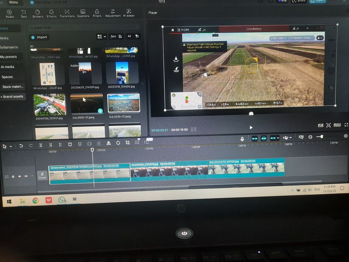This screenshot has width=349, height=262.
Task: Open the selection tool dropdown arrow
Action: point(11,146)
